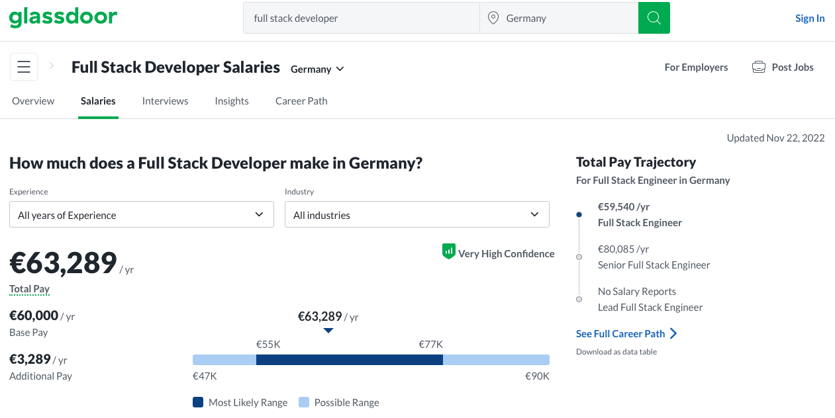The height and width of the screenshot is (418, 835).
Task: Click the €59,540 /yr trajectory salary
Action: click(623, 206)
